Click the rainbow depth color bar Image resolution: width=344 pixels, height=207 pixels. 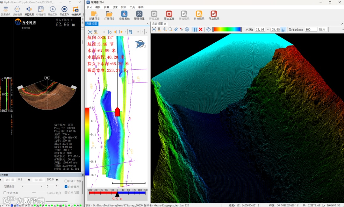pyautogui.click(x=227, y=29)
